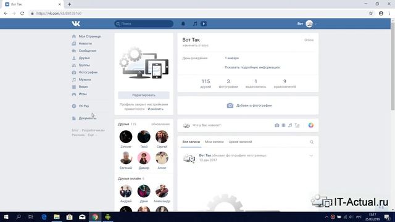The image size is (395, 222).
Task: Open friend Anton's avatar
Action: [162, 158]
